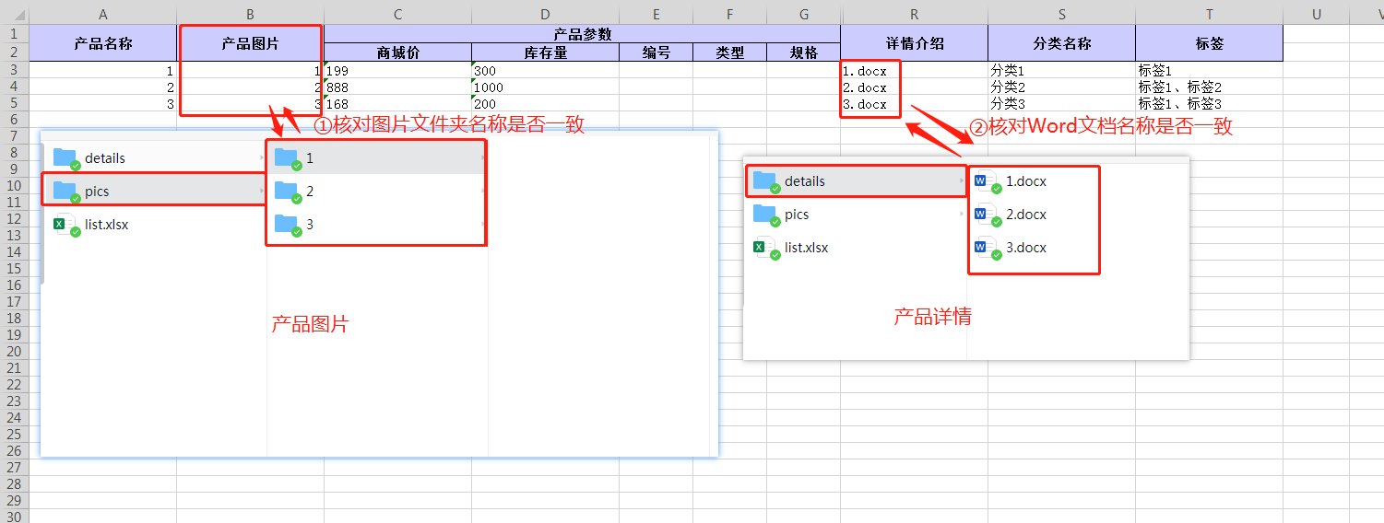Click Word icon of 2.docx file
Viewport: 1384px width, 523px height.
[x=987, y=215]
